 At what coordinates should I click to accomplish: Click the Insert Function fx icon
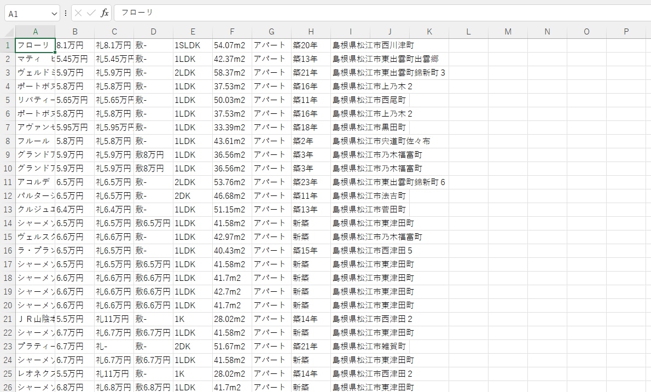pyautogui.click(x=104, y=13)
